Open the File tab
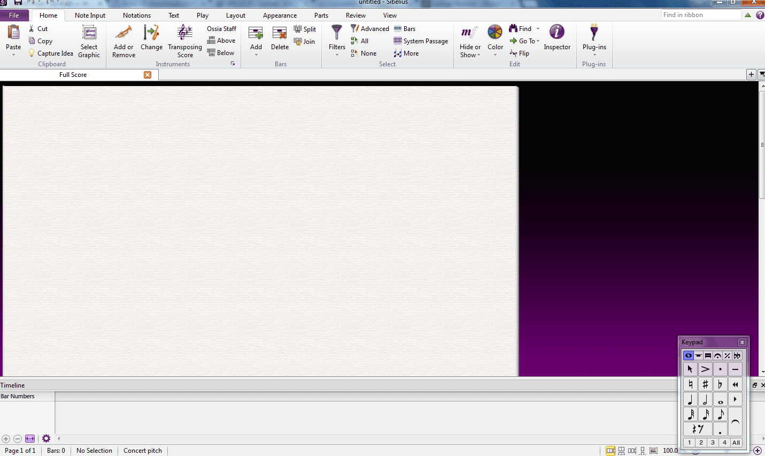 [x=14, y=16]
